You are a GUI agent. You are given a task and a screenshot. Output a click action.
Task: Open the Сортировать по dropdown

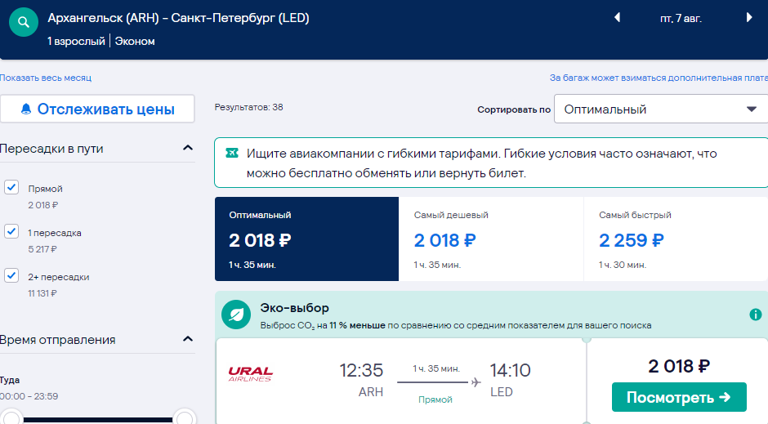coord(661,109)
